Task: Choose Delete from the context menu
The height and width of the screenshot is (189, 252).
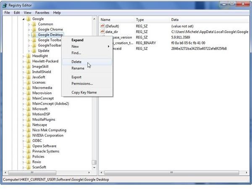Action: [x=87, y=62]
